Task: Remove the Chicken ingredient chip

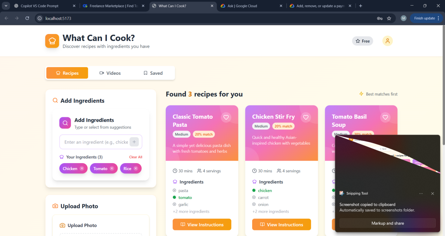Action: (x=82, y=169)
